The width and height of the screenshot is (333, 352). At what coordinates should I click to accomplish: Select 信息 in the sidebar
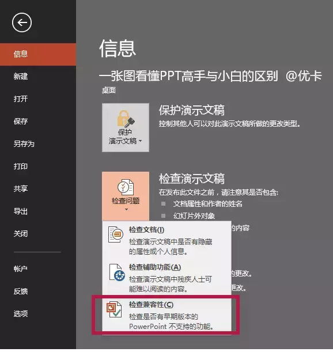tap(38, 54)
